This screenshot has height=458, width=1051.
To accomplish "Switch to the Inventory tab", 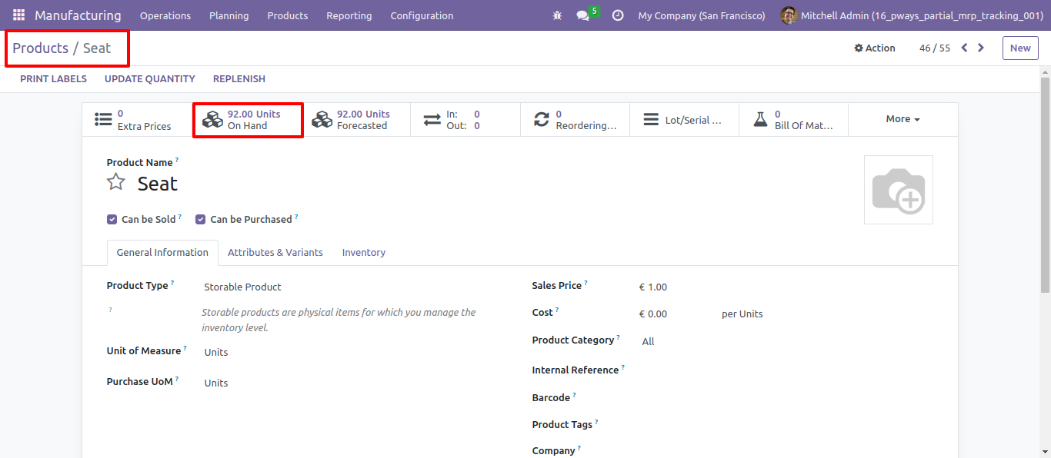I will (364, 252).
